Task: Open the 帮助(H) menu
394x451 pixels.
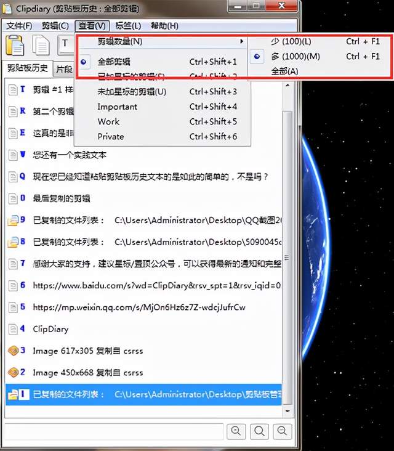Action: 164,26
